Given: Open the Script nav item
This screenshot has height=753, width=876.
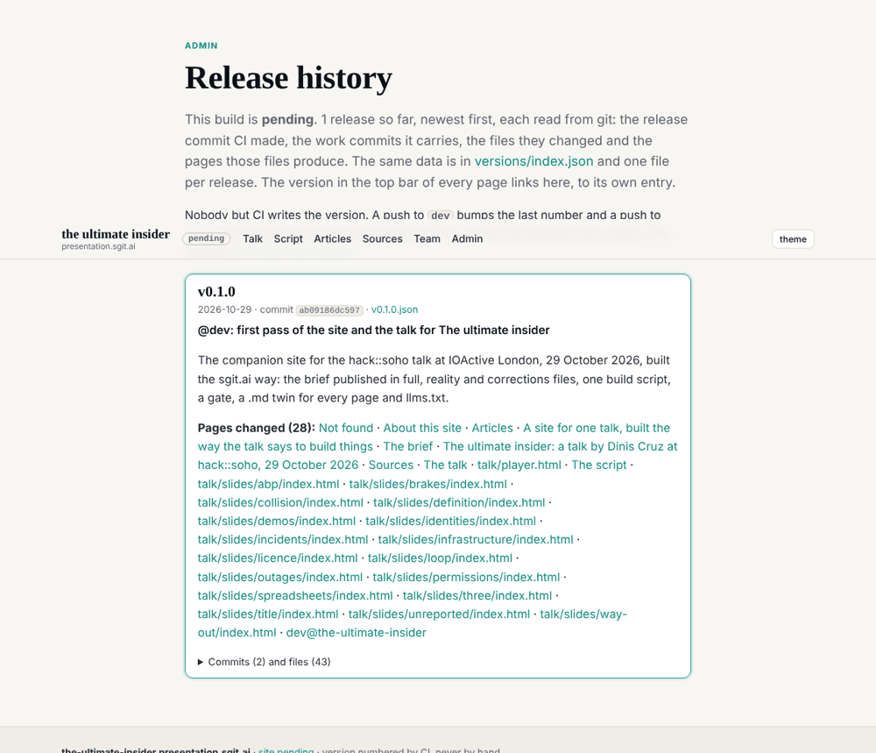Looking at the screenshot, I should pos(288,238).
